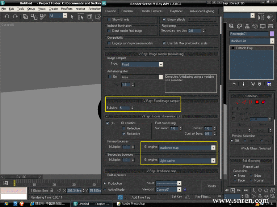Enable Don't render final image checkbox
The height and width of the screenshot is (207, 277).
[109, 31]
